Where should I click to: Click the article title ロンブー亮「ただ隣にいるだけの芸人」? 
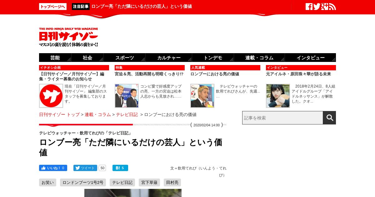tap(131, 147)
